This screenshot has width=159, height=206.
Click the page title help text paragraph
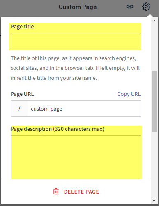coord(75,68)
